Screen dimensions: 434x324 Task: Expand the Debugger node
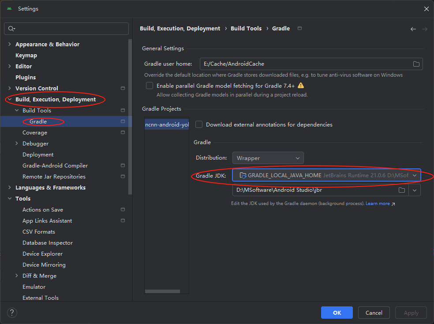(x=17, y=143)
